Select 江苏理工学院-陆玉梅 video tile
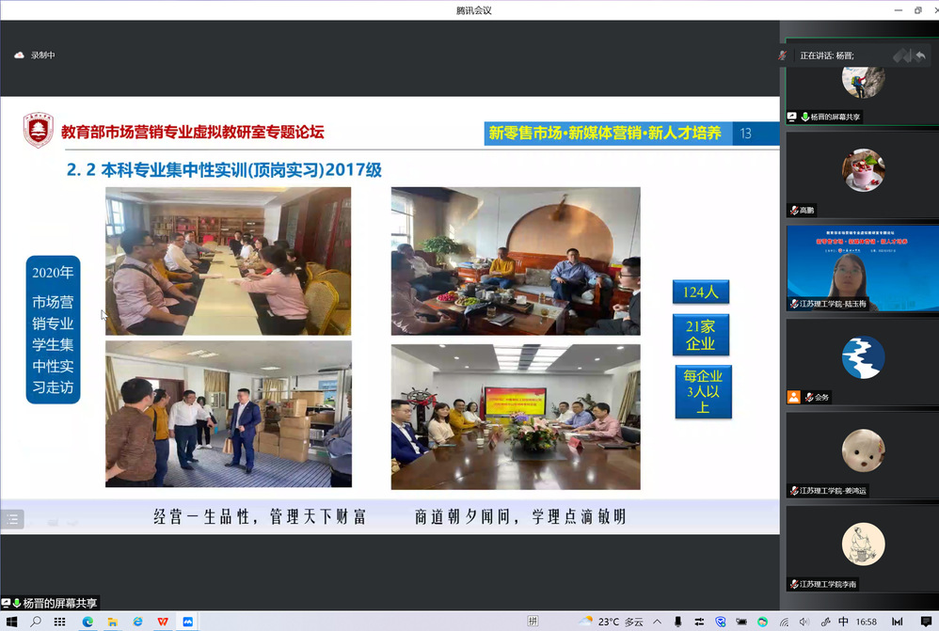The height and width of the screenshot is (631, 939). point(863,268)
